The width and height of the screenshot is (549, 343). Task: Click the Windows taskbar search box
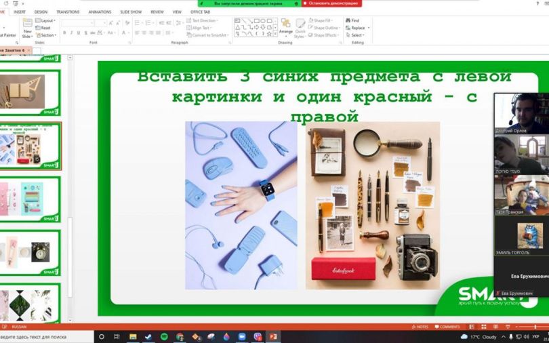click(47, 337)
